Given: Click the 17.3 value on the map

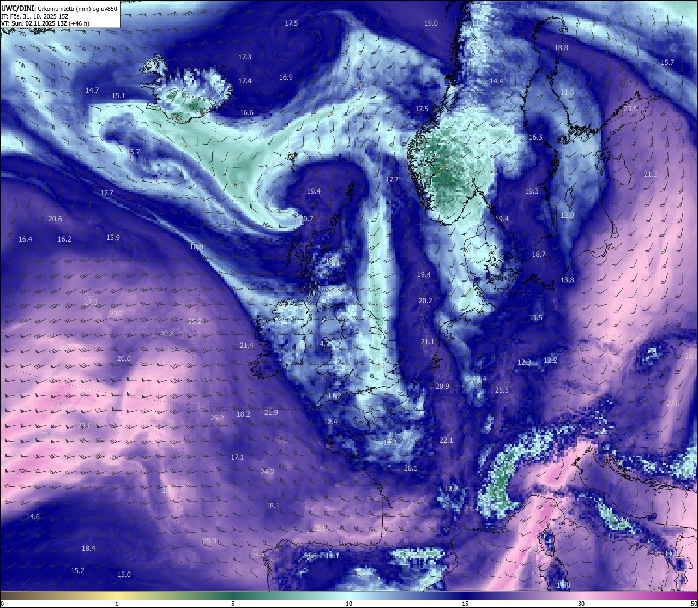Looking at the screenshot, I should [x=245, y=57].
